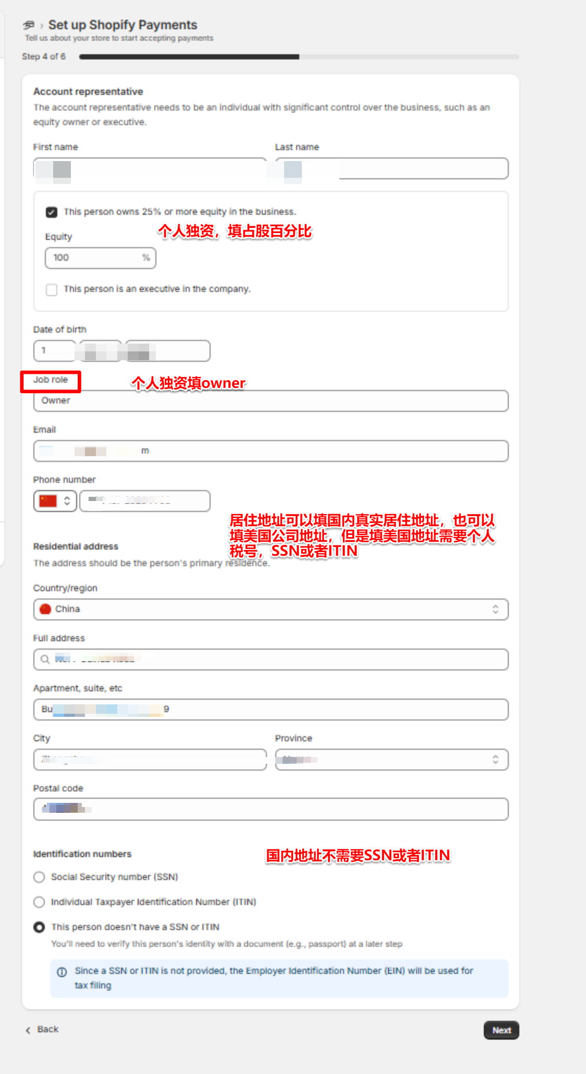Click the birth day field showing 1
The height and width of the screenshot is (1074, 586).
54,351
